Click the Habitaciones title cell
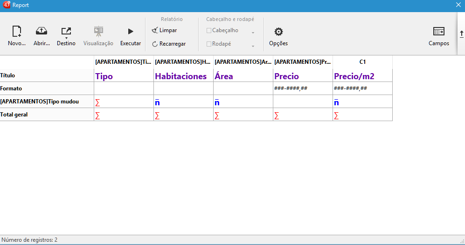 pos(183,76)
